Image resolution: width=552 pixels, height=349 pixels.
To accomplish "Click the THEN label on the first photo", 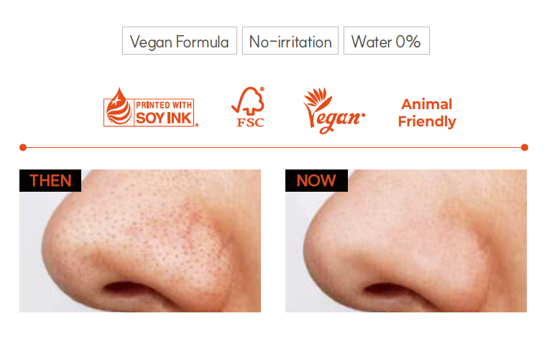I will pyautogui.click(x=50, y=180).
